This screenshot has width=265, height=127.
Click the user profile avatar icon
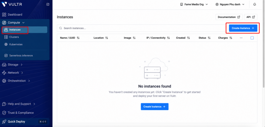[217, 4]
